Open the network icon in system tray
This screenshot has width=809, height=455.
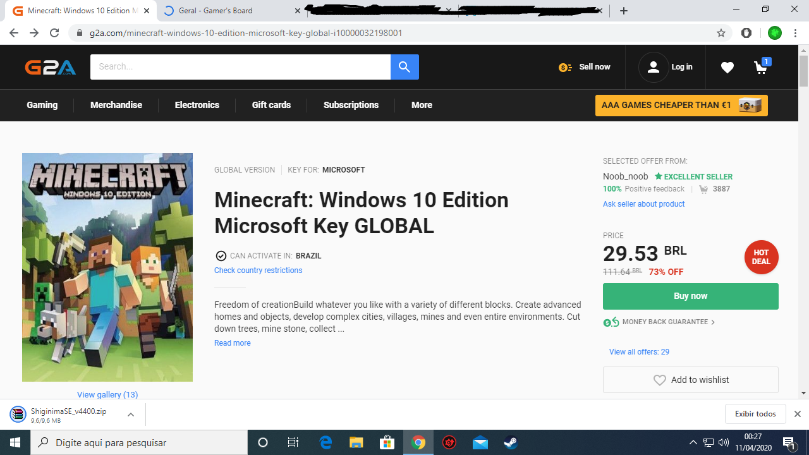tap(709, 443)
